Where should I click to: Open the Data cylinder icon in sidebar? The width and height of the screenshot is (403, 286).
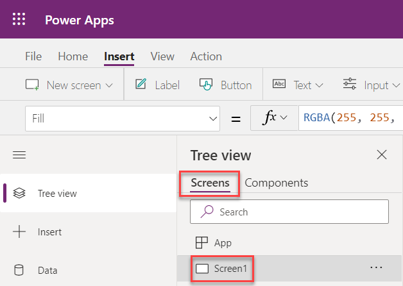tap(19, 271)
